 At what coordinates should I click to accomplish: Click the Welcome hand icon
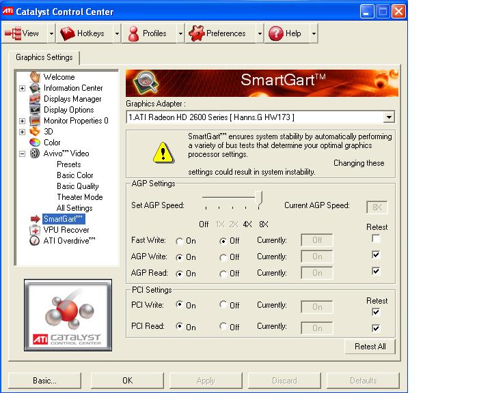[35, 77]
